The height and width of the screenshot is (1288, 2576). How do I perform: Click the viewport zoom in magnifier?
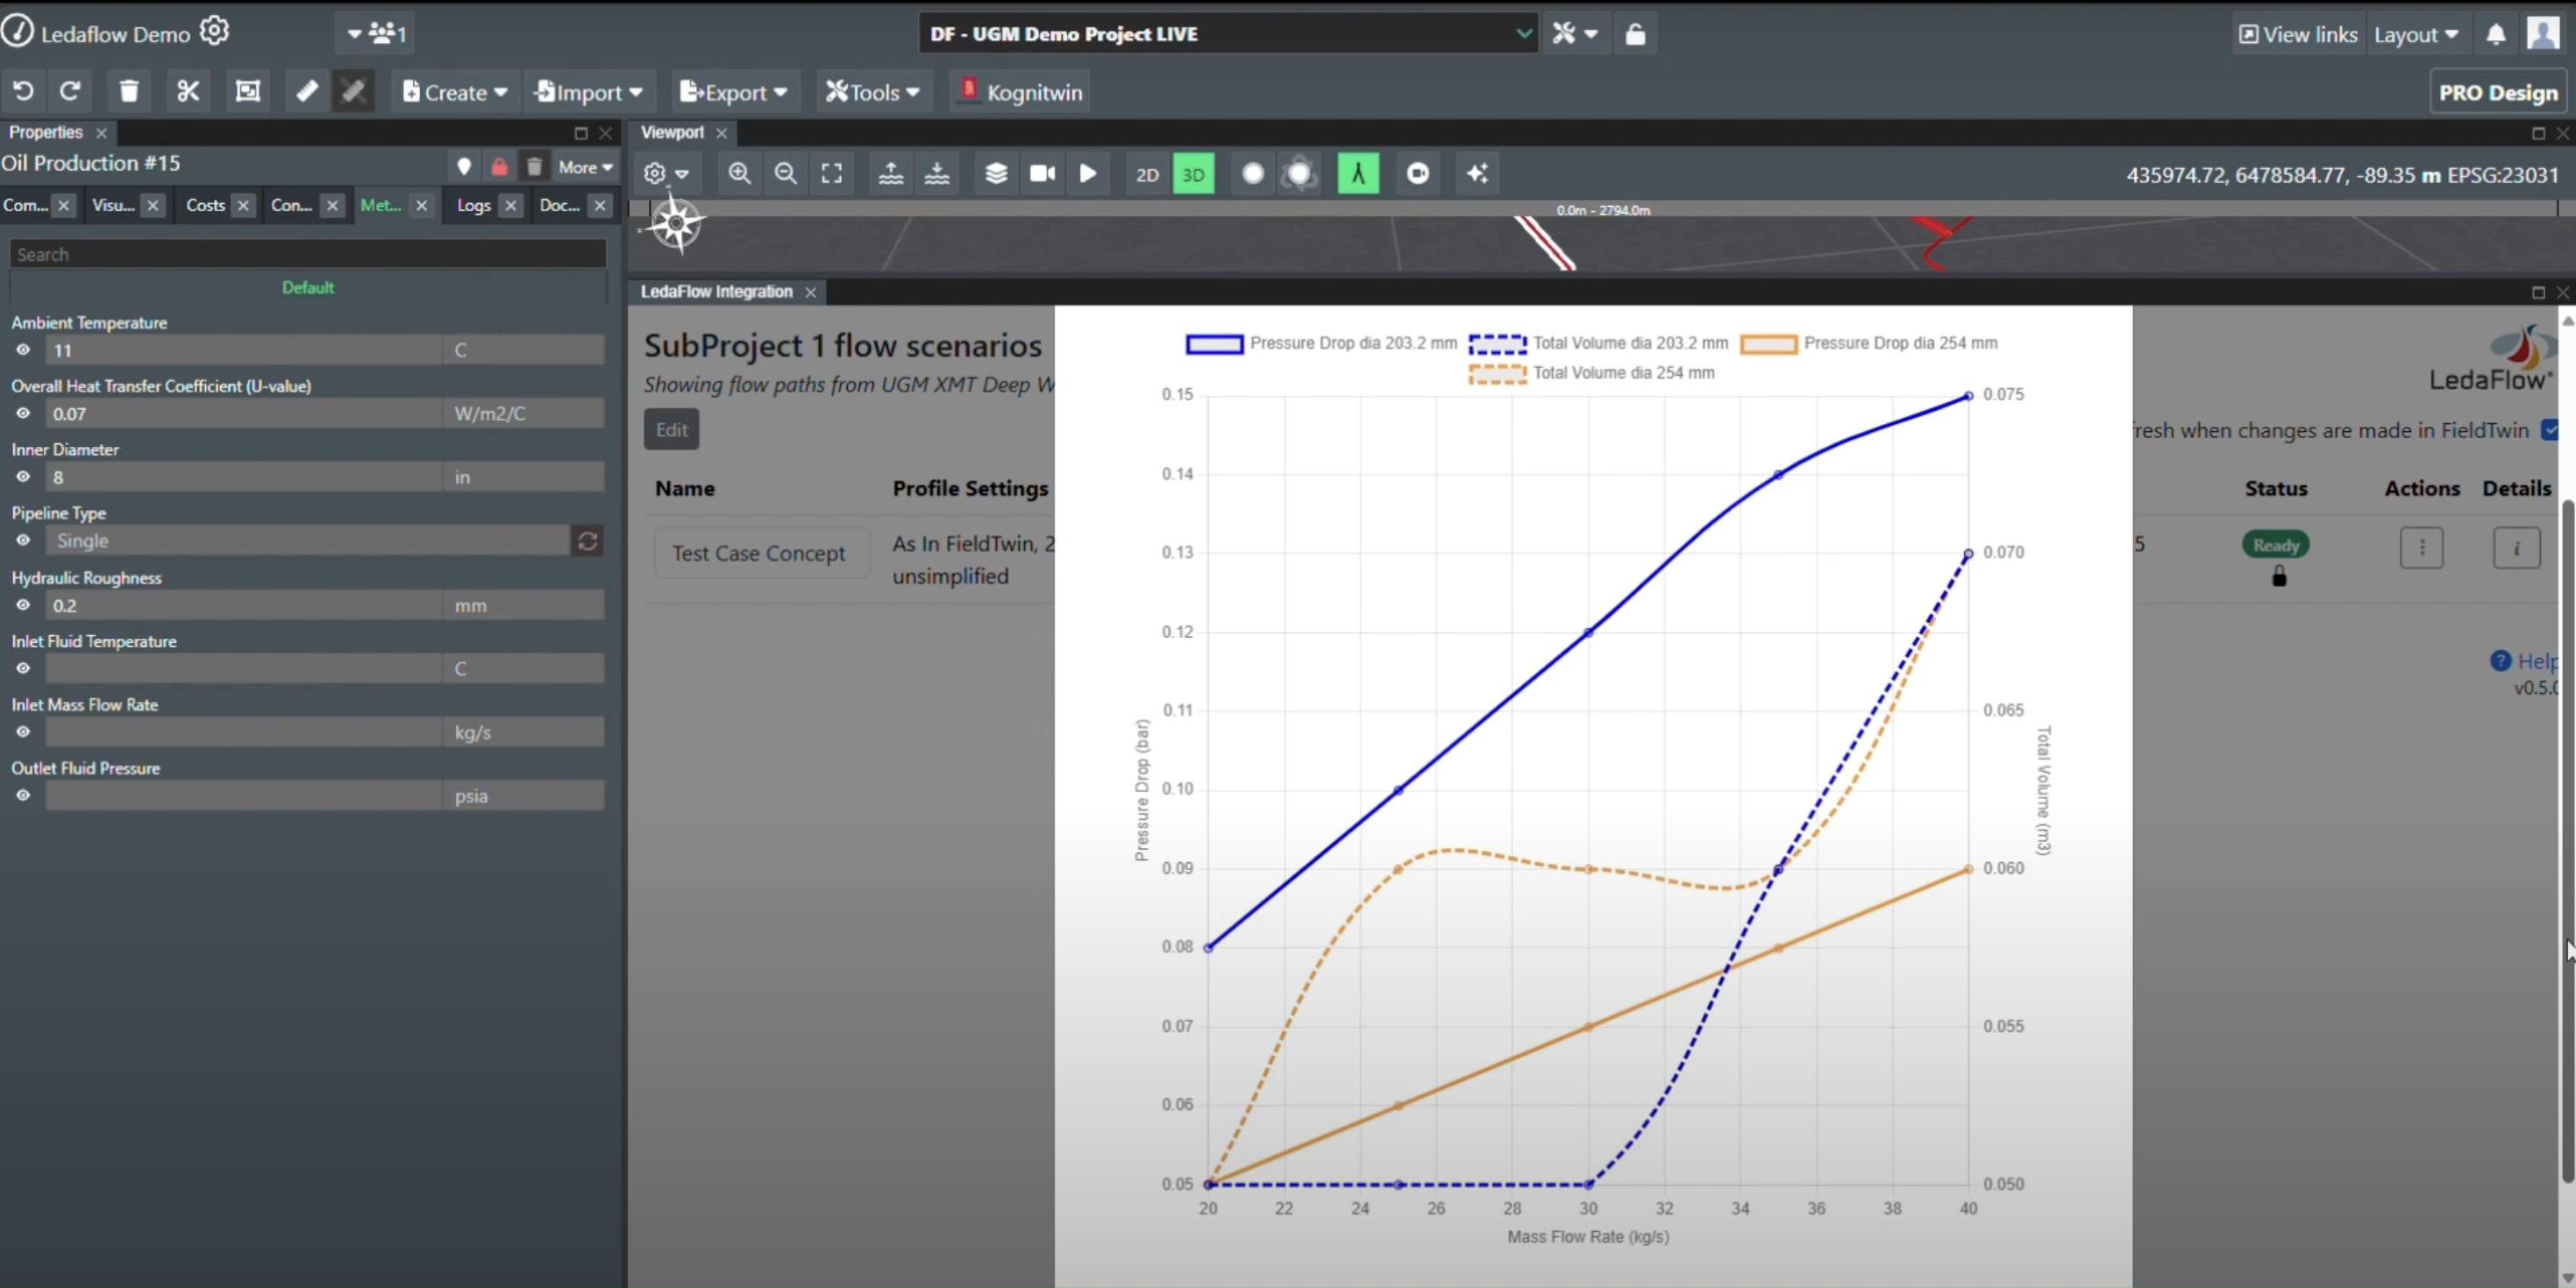coord(739,173)
